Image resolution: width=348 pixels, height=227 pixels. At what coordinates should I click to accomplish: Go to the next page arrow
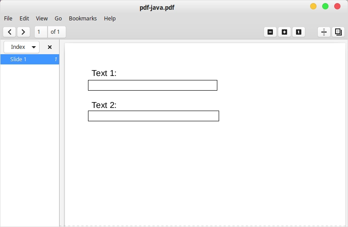pos(23,32)
